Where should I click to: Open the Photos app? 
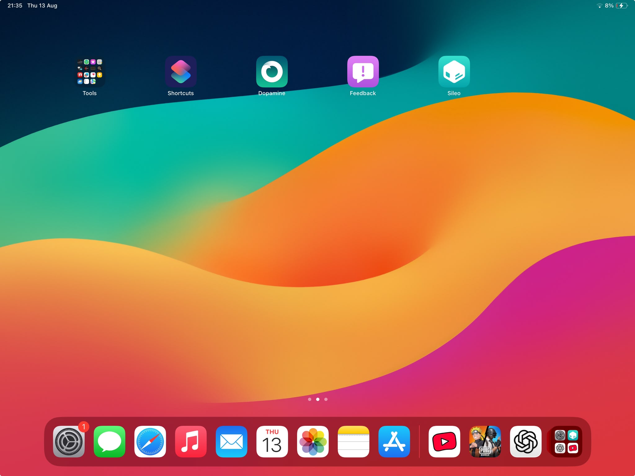tap(313, 442)
